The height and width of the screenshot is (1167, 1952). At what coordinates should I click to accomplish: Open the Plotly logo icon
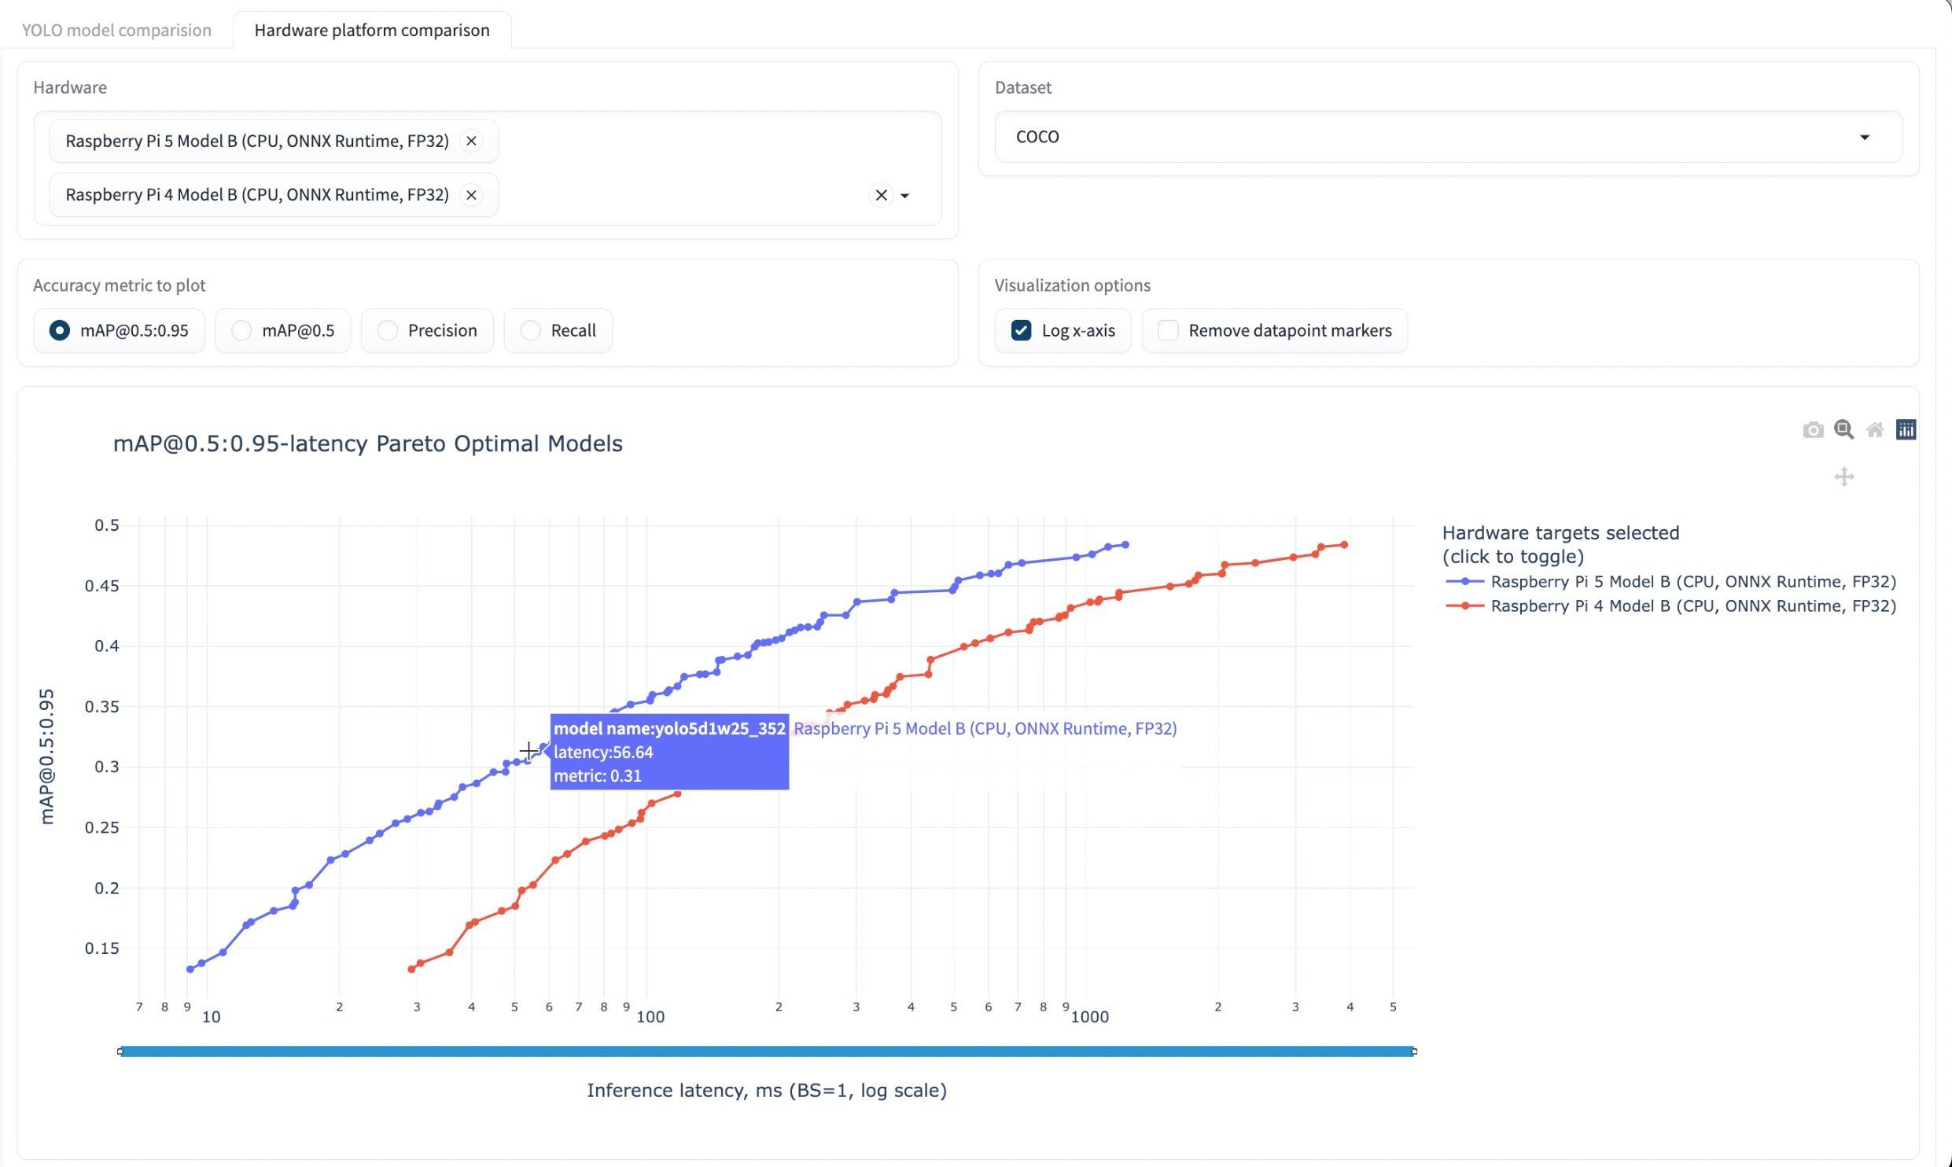pos(1906,429)
